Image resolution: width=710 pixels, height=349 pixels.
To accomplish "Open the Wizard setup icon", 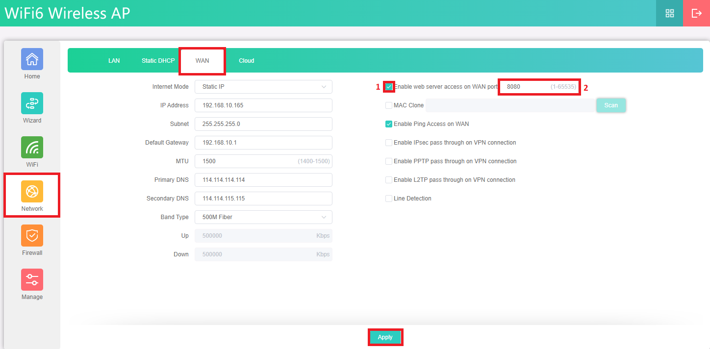I will pos(32,103).
